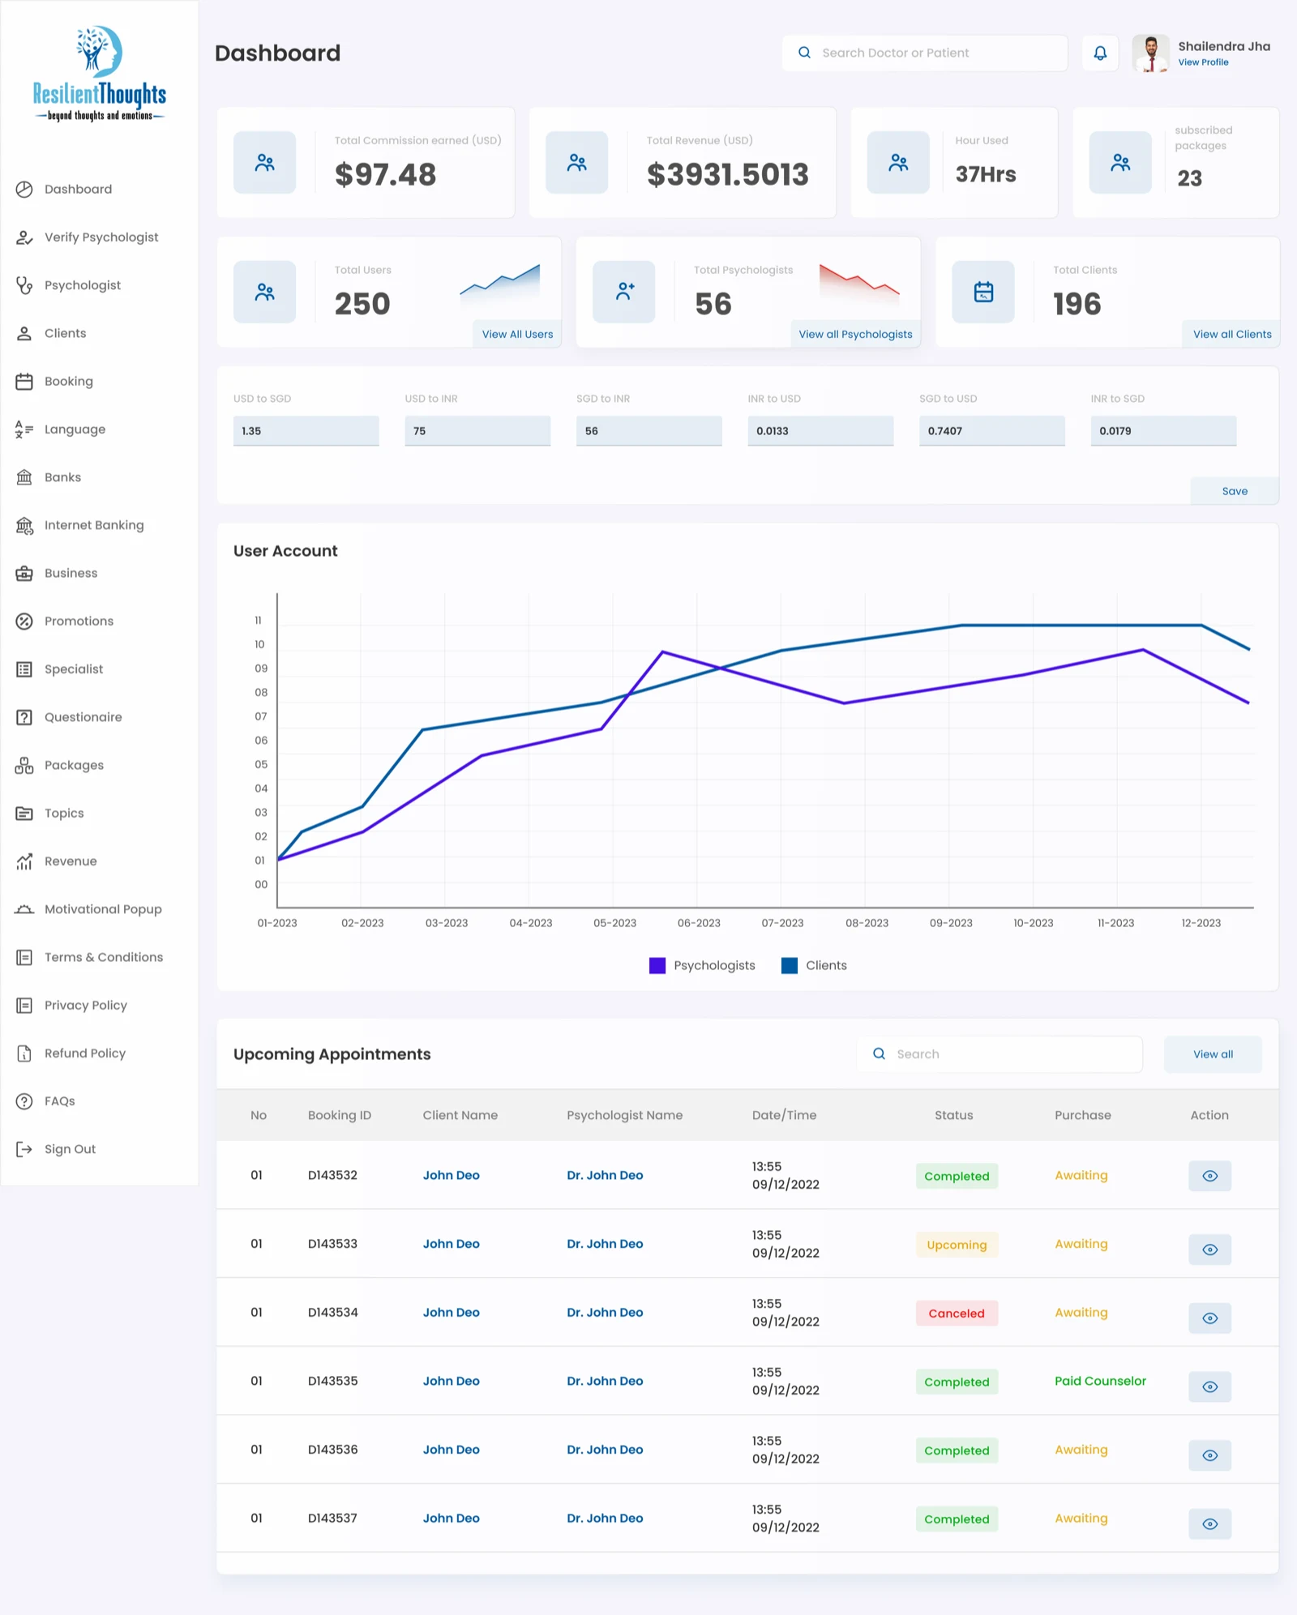
Task: View booking D143535 with eye icon
Action: pos(1209,1386)
